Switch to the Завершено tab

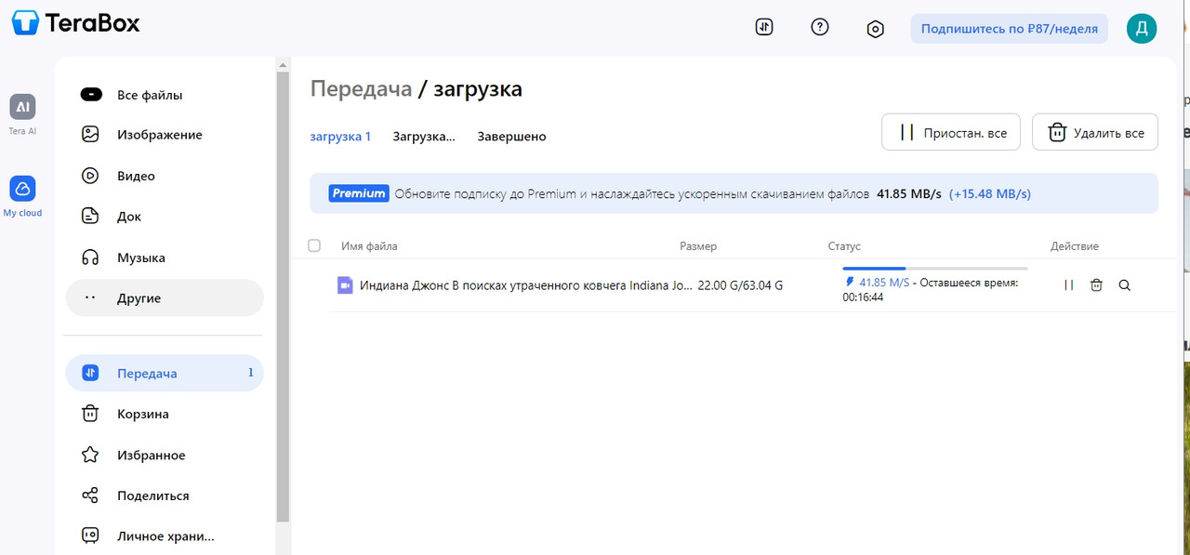(511, 137)
